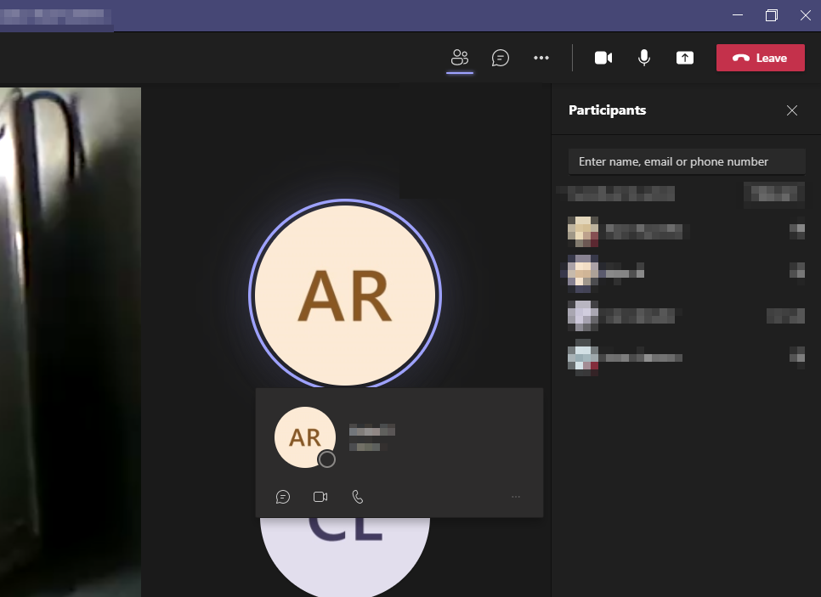Start video call from AR contact card
The image size is (821, 597).
[x=320, y=497]
